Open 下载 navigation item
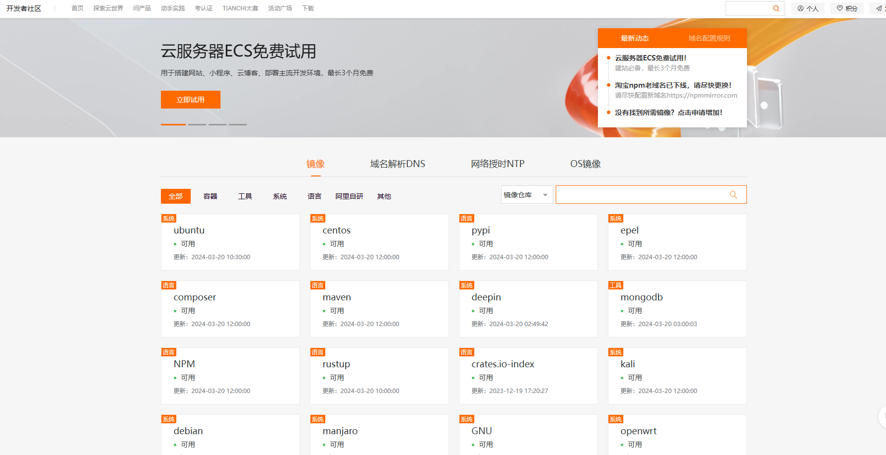This screenshot has width=886, height=455. [308, 8]
